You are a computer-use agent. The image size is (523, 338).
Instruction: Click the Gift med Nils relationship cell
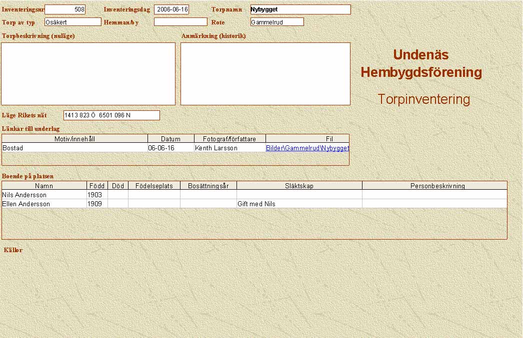tap(299, 204)
